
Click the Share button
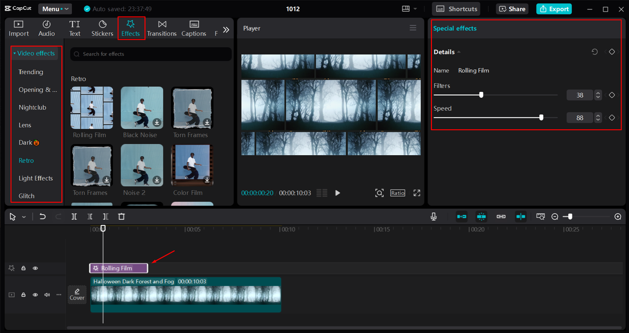pyautogui.click(x=513, y=9)
